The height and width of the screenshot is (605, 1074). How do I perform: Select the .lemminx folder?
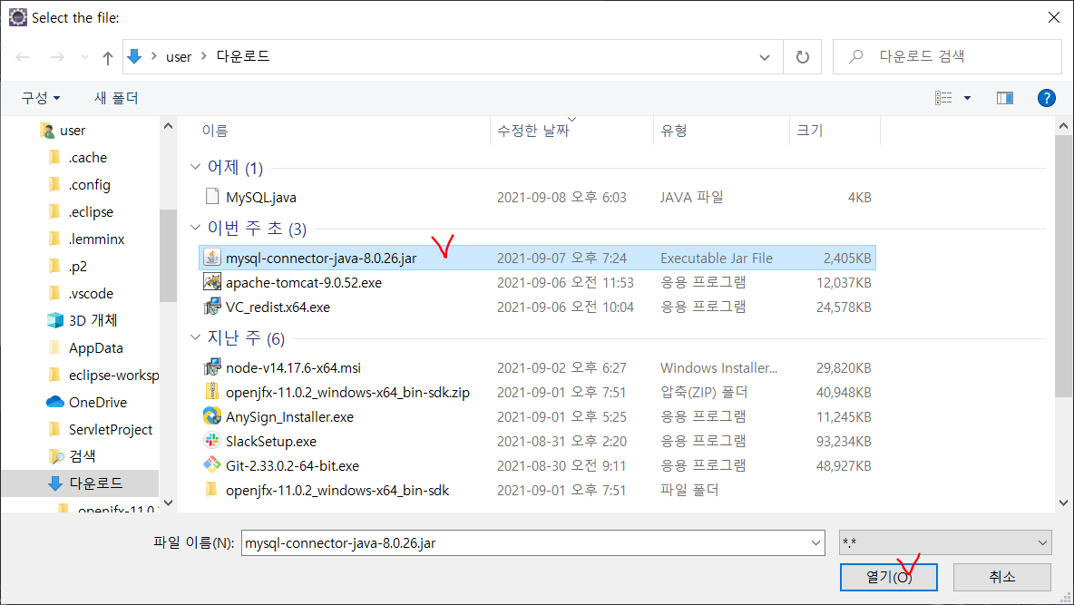tap(96, 239)
